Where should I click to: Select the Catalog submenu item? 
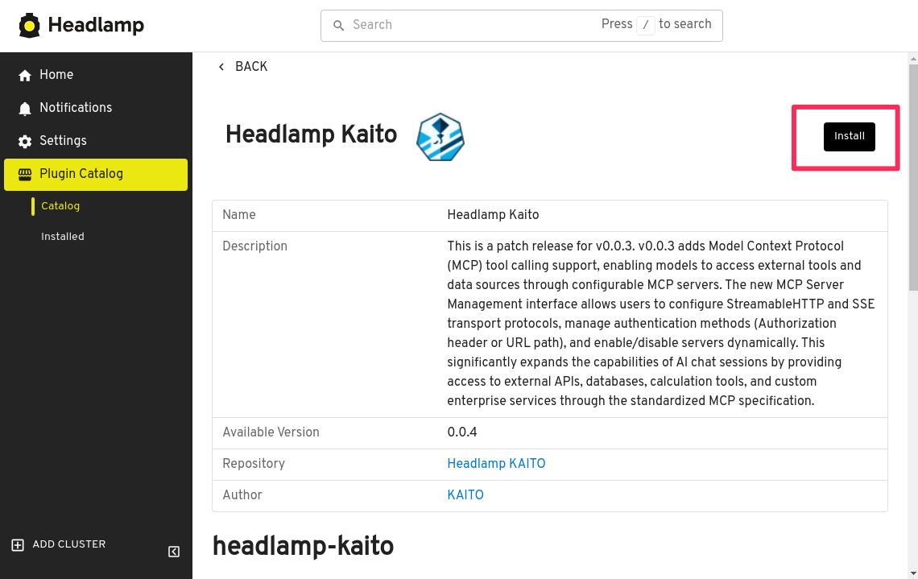(x=60, y=206)
